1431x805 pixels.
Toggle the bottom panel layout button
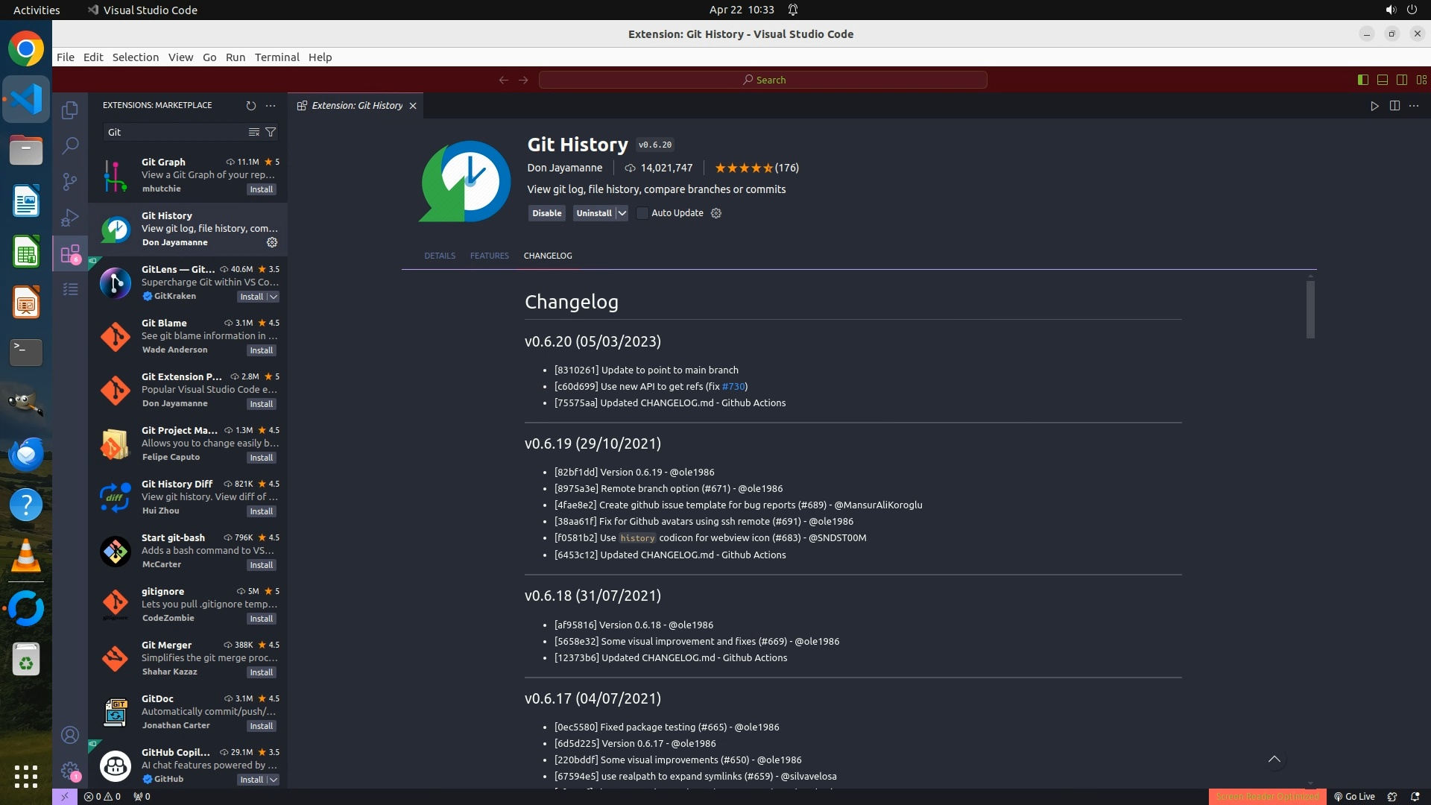tap(1383, 80)
